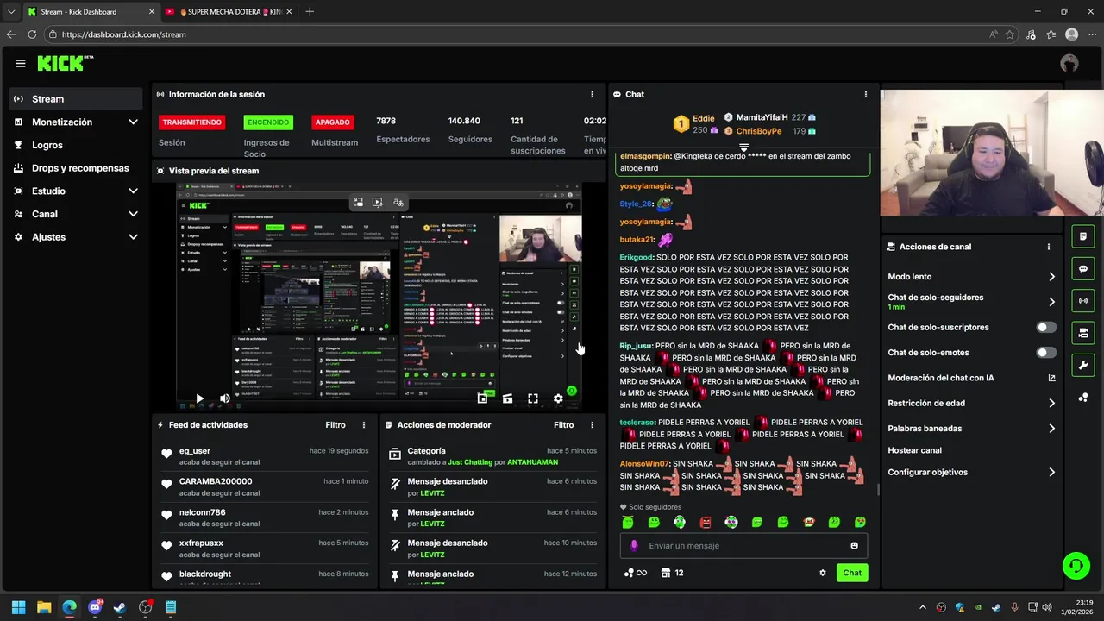Image resolution: width=1104 pixels, height=621 pixels.
Task: Toggle theater mode on stream preview
Action: tap(507, 398)
